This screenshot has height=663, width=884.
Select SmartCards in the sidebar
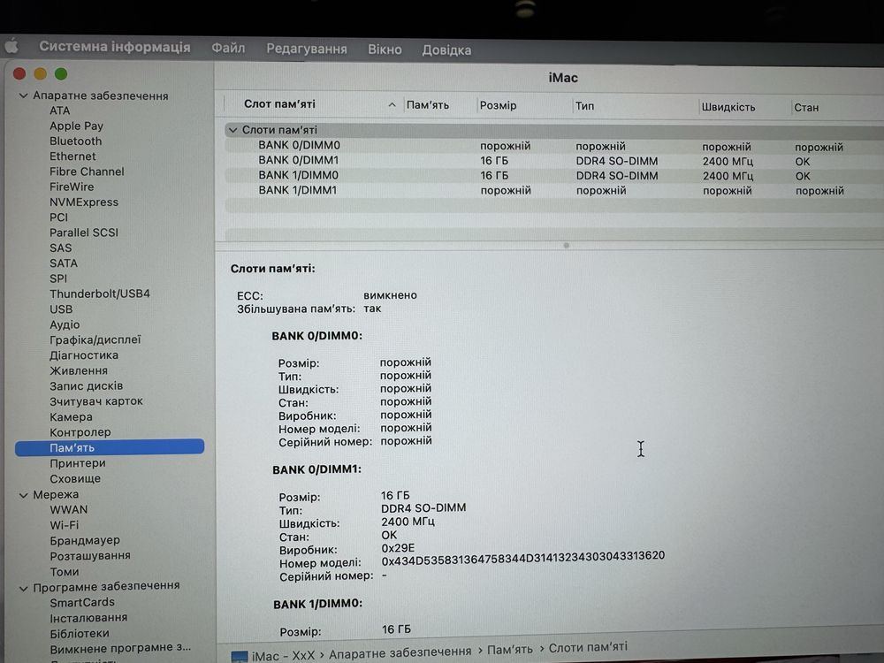[x=82, y=603]
